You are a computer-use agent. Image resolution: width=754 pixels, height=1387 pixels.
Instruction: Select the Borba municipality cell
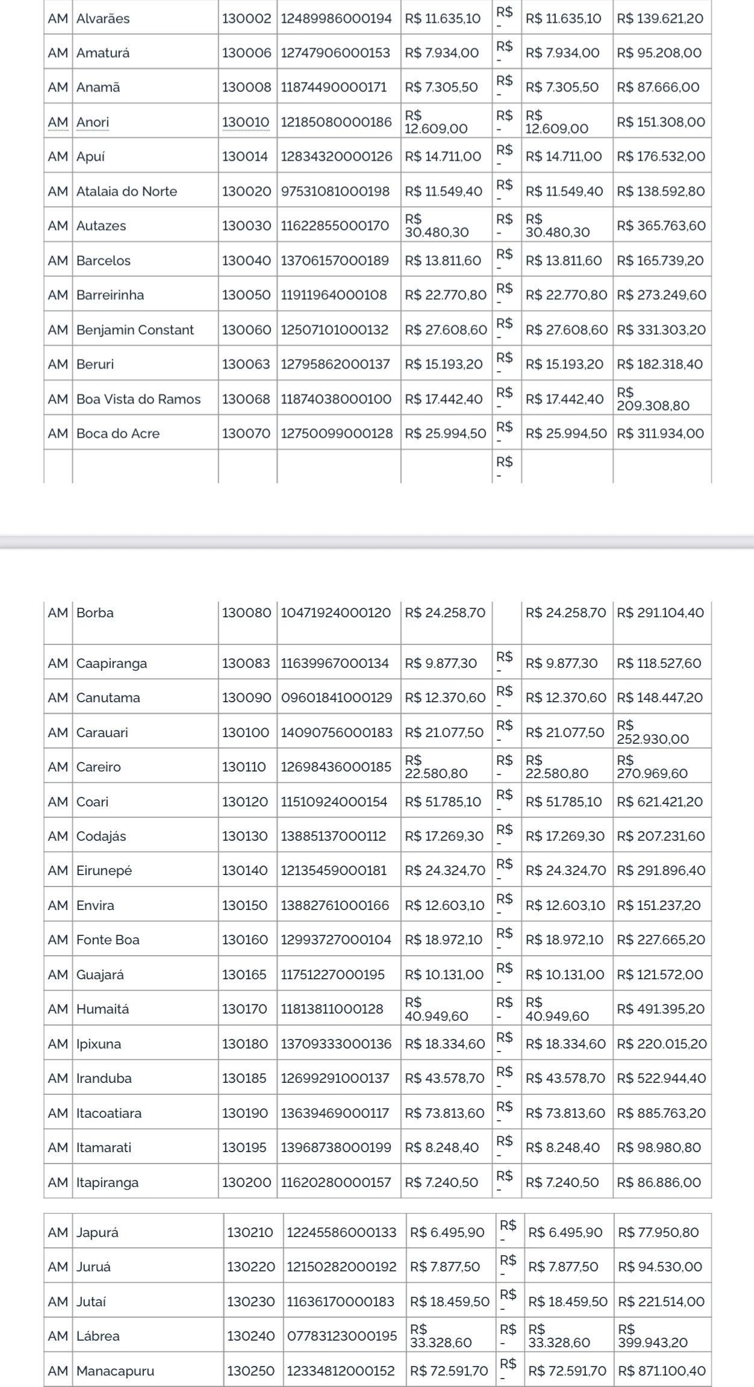click(145, 622)
